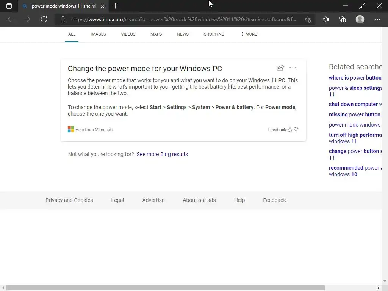The width and height of the screenshot is (388, 291).
Task: Select the ALL results tab
Action: [x=72, y=34]
